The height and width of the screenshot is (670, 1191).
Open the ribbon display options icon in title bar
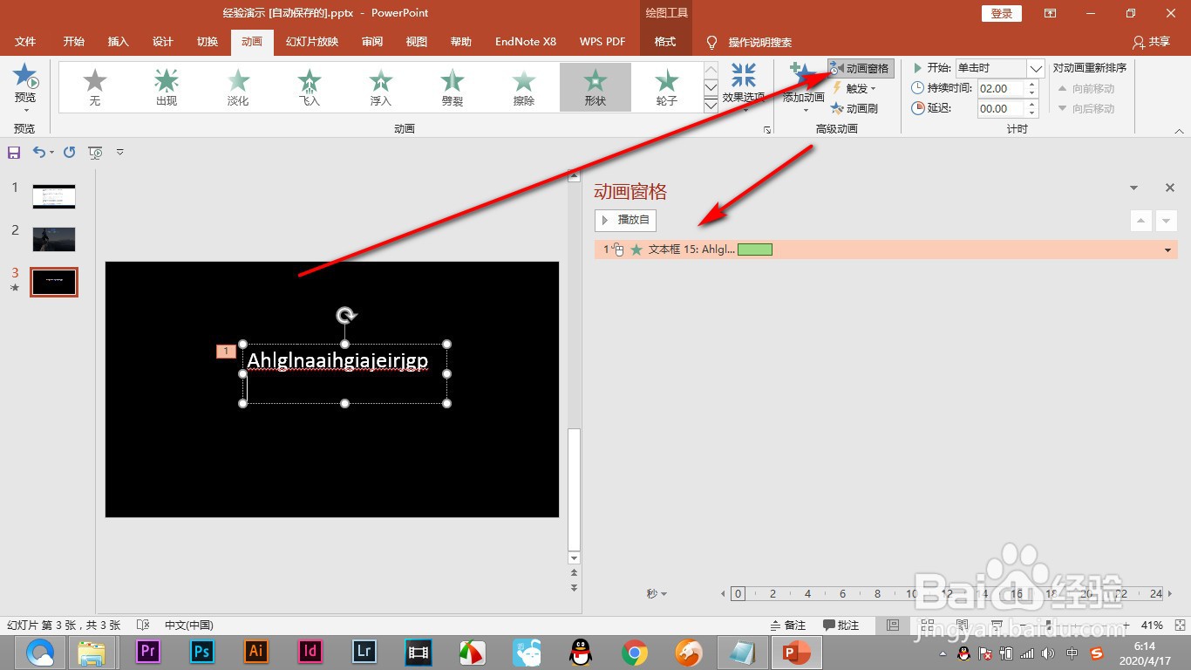pyautogui.click(x=1050, y=13)
